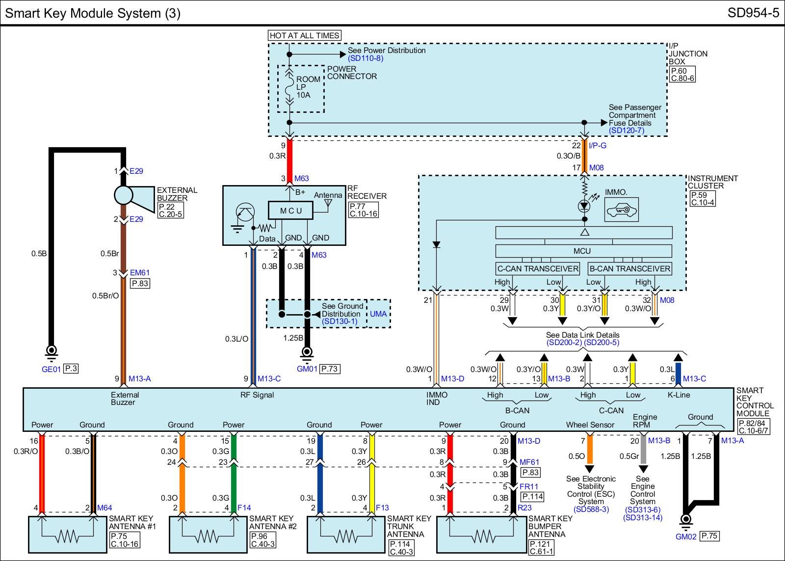Follow the SD313-14 engine control link
The width and height of the screenshot is (785, 561).
coord(643,517)
